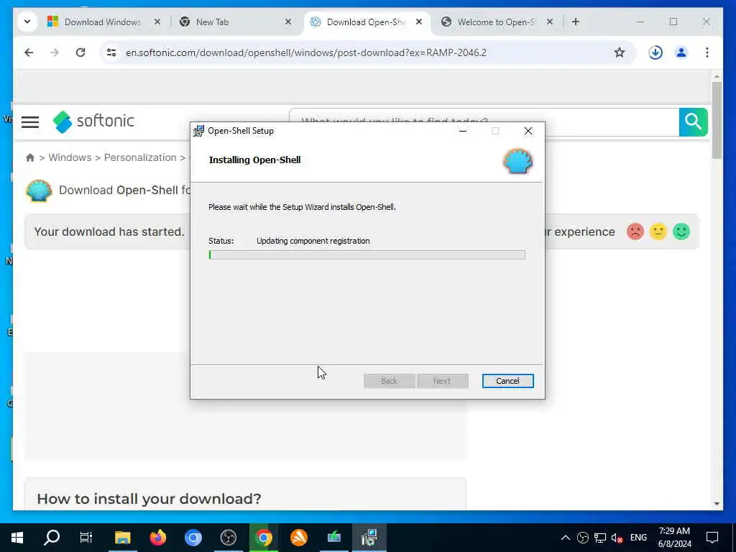The width and height of the screenshot is (736, 552).
Task: Open the tab search dropdown
Action: pos(27,22)
